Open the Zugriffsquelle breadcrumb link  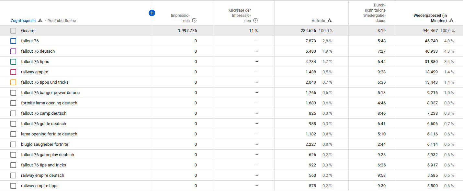coord(23,21)
